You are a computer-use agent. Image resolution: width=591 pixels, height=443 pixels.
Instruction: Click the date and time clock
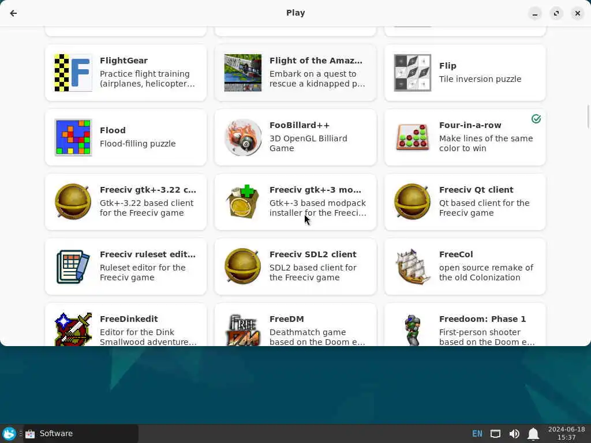point(567,434)
